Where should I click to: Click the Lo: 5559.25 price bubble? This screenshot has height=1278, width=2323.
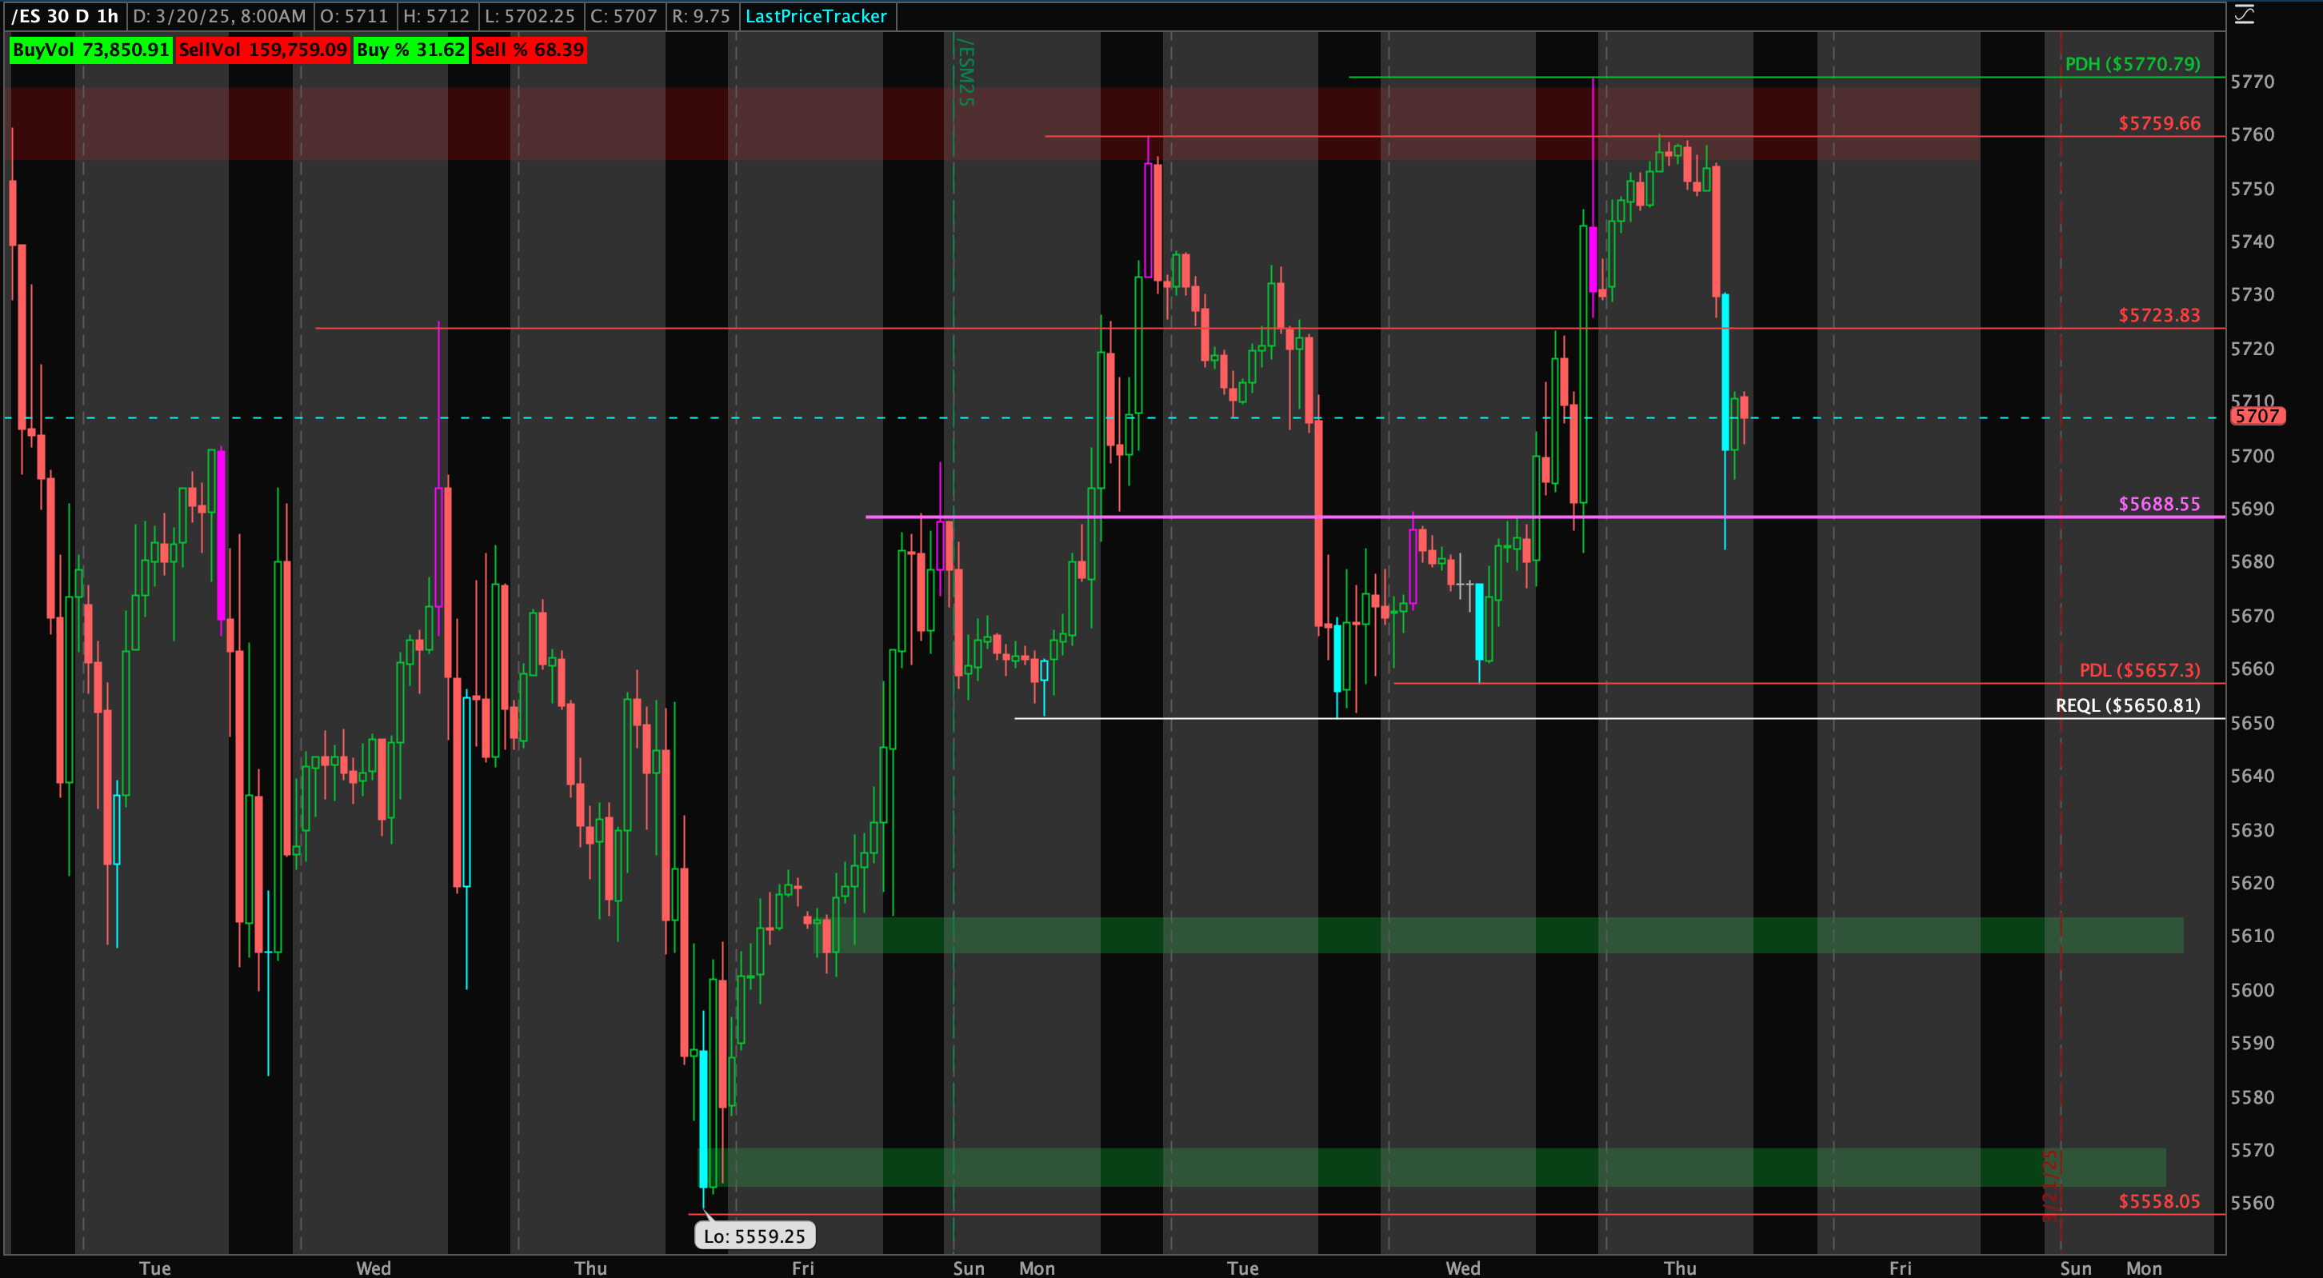754,1236
